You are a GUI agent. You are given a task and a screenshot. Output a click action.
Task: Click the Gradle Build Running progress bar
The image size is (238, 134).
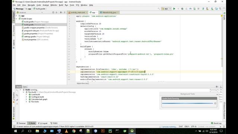click(x=187, y=103)
